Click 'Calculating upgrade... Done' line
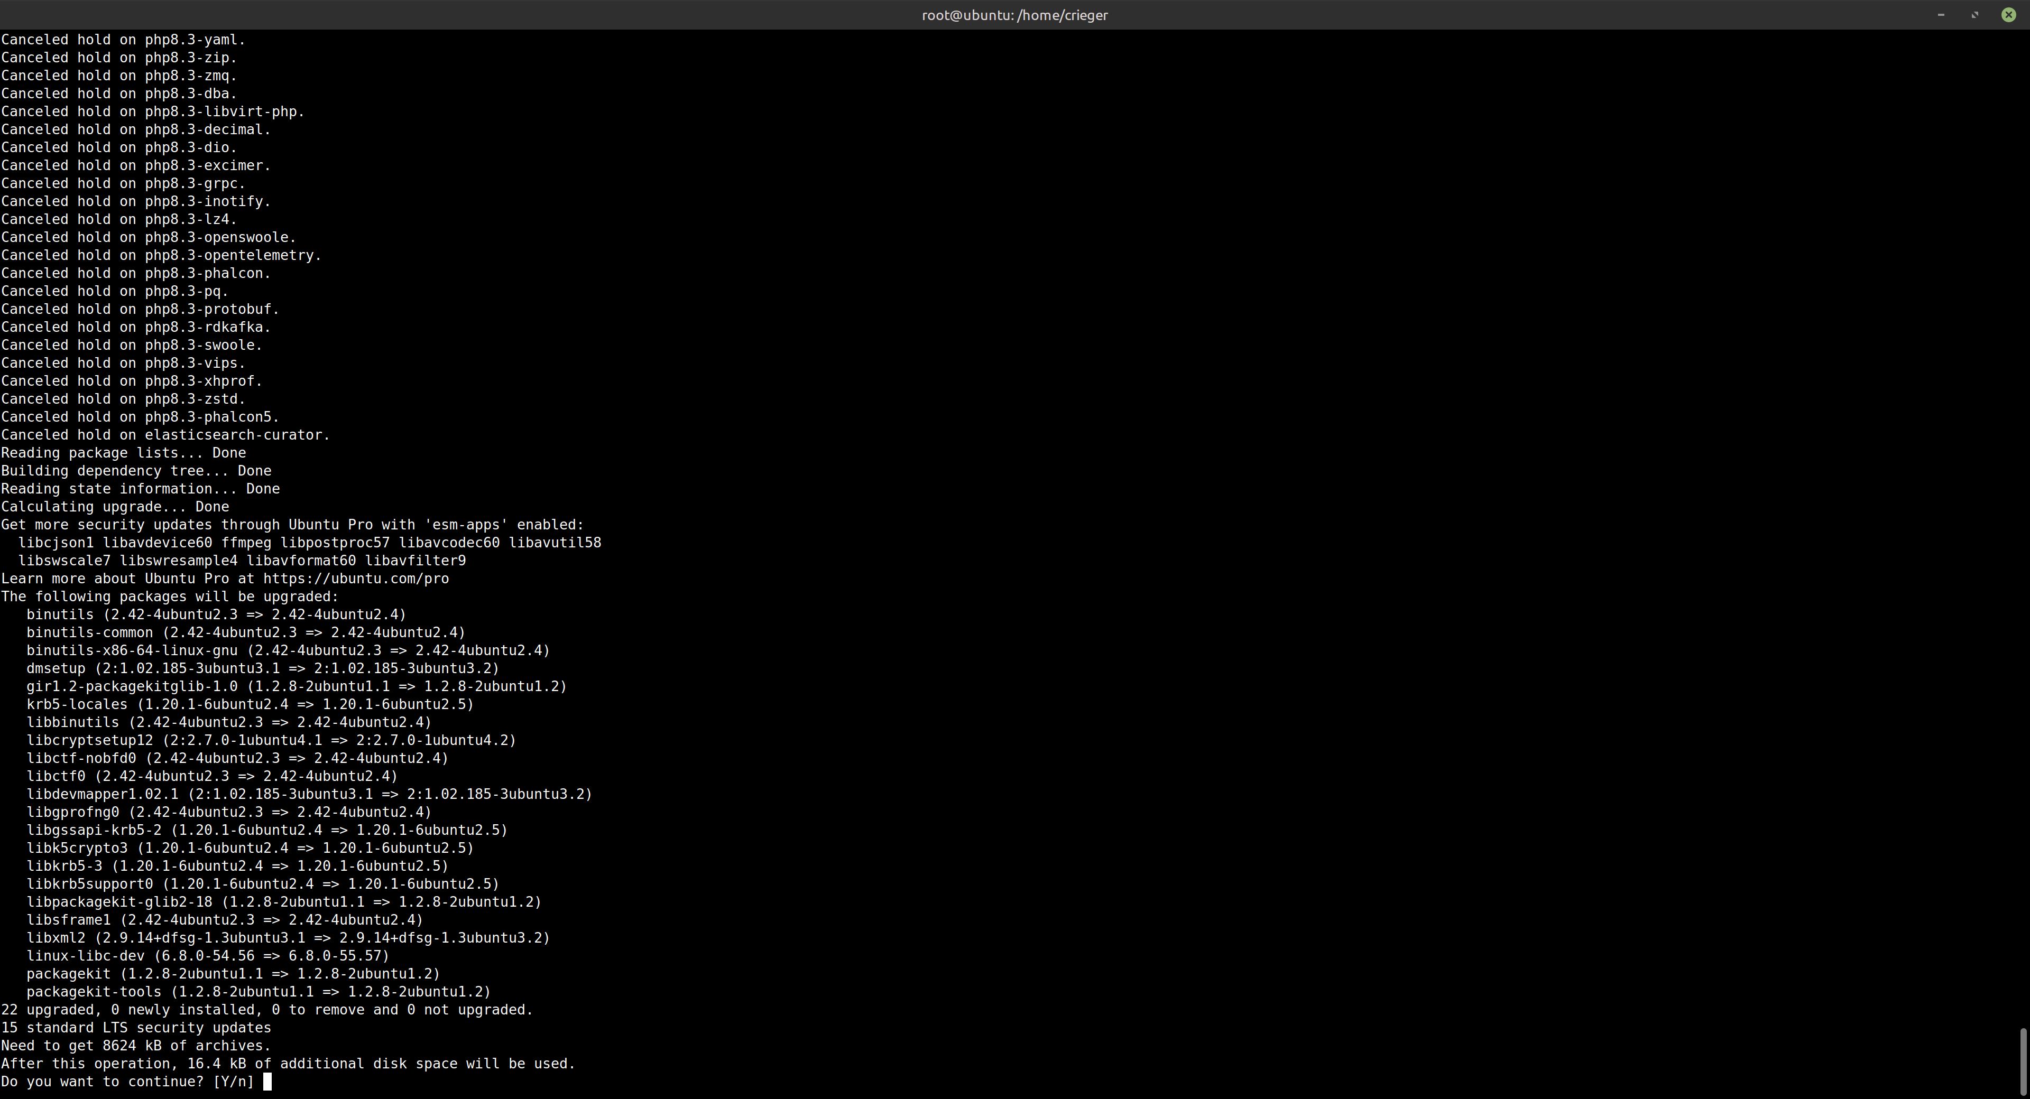 115,507
